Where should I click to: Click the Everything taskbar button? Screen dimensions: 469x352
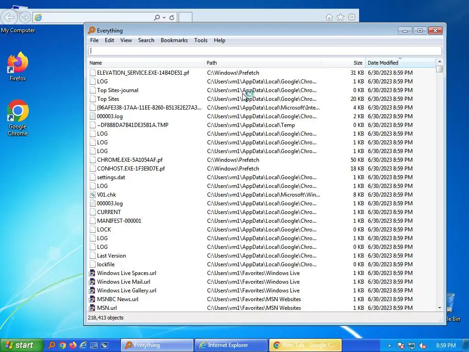point(157,345)
